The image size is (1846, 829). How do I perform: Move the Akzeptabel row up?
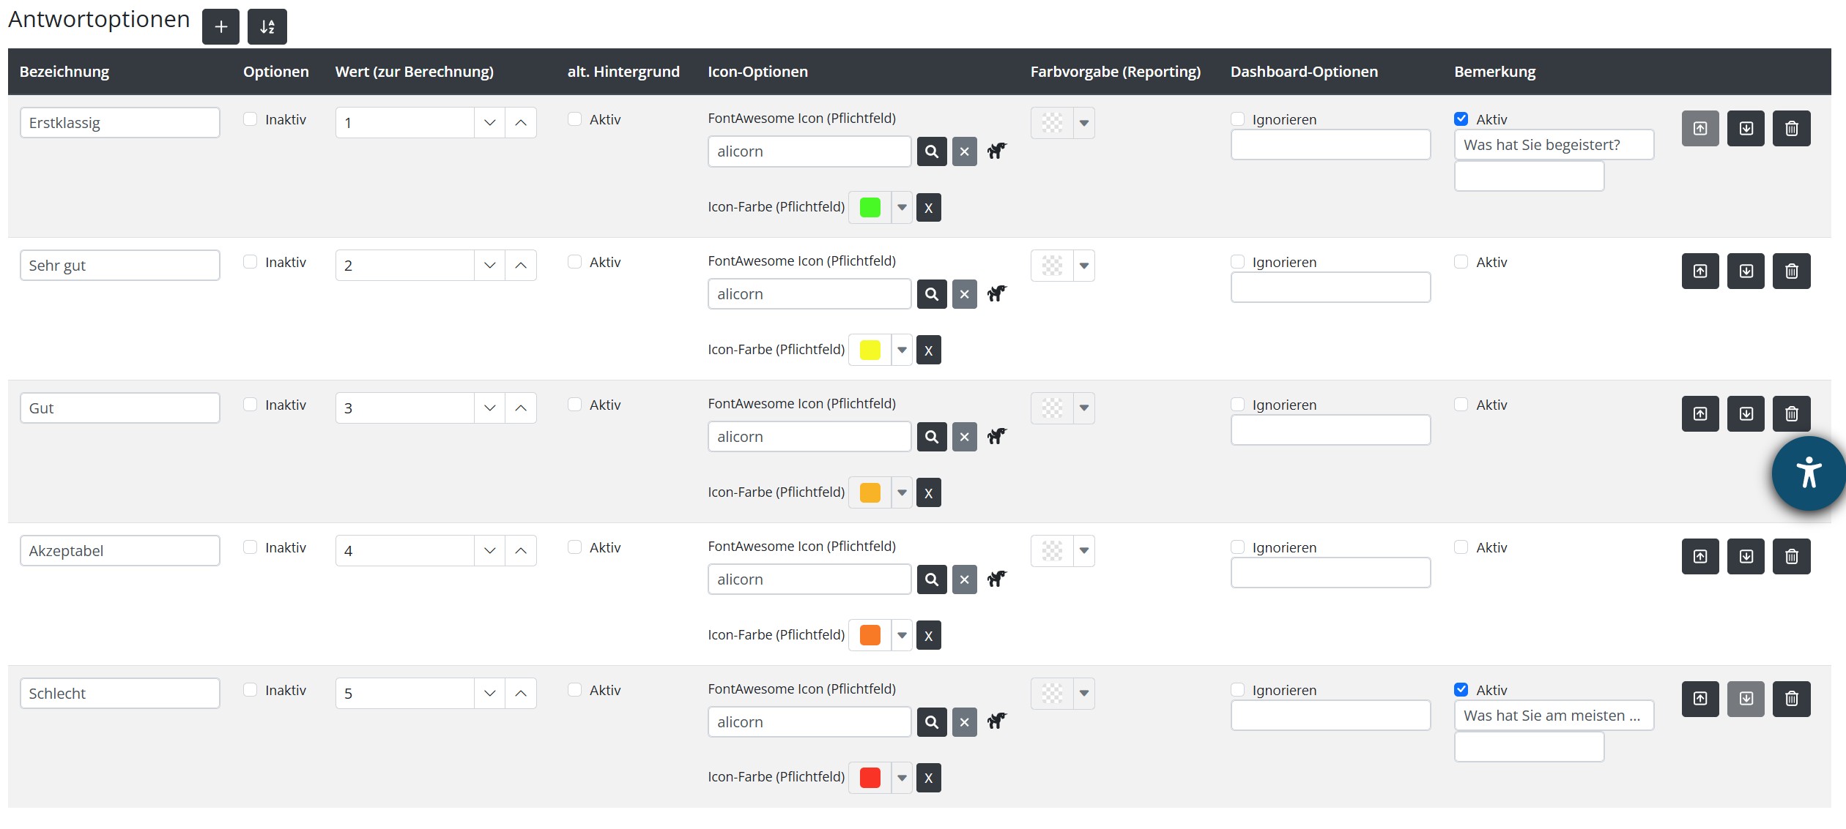[1700, 557]
